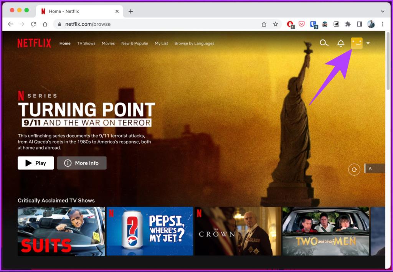Open the Suits thumbnail
393x272 pixels.
pos(61,231)
